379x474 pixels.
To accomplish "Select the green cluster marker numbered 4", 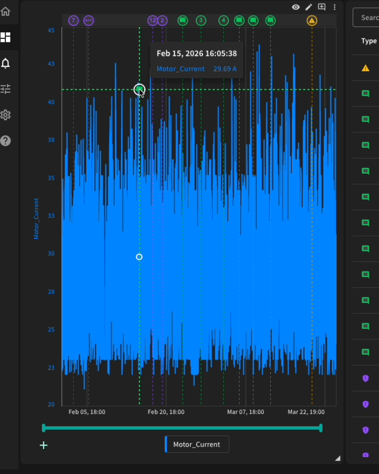I will pos(223,20).
